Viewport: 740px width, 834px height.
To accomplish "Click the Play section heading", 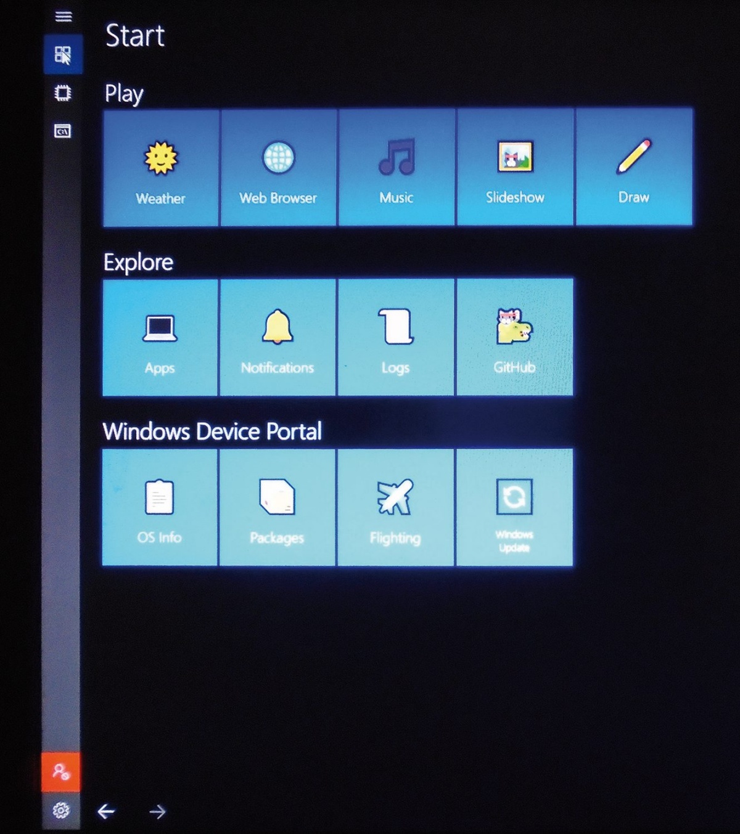I will 124,94.
